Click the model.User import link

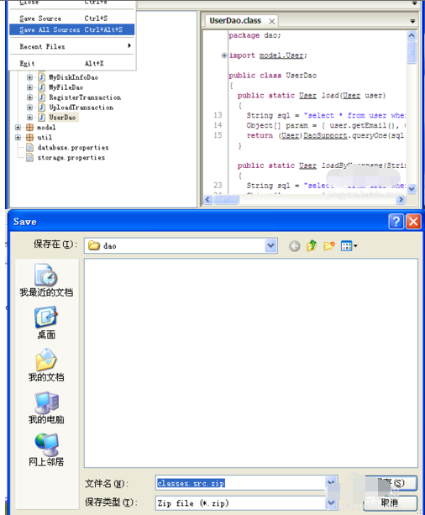tap(281, 55)
